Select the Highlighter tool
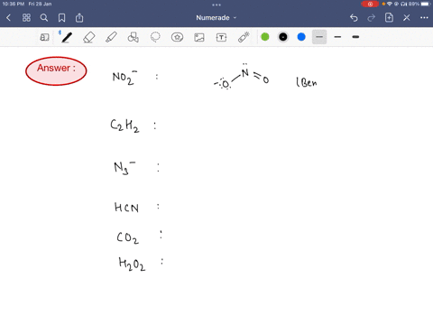 (111, 37)
